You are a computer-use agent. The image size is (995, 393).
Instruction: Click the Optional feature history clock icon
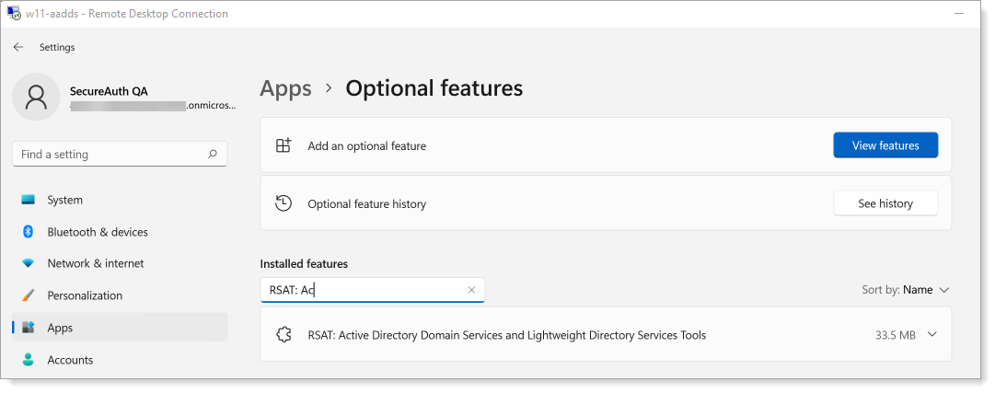[x=283, y=203]
